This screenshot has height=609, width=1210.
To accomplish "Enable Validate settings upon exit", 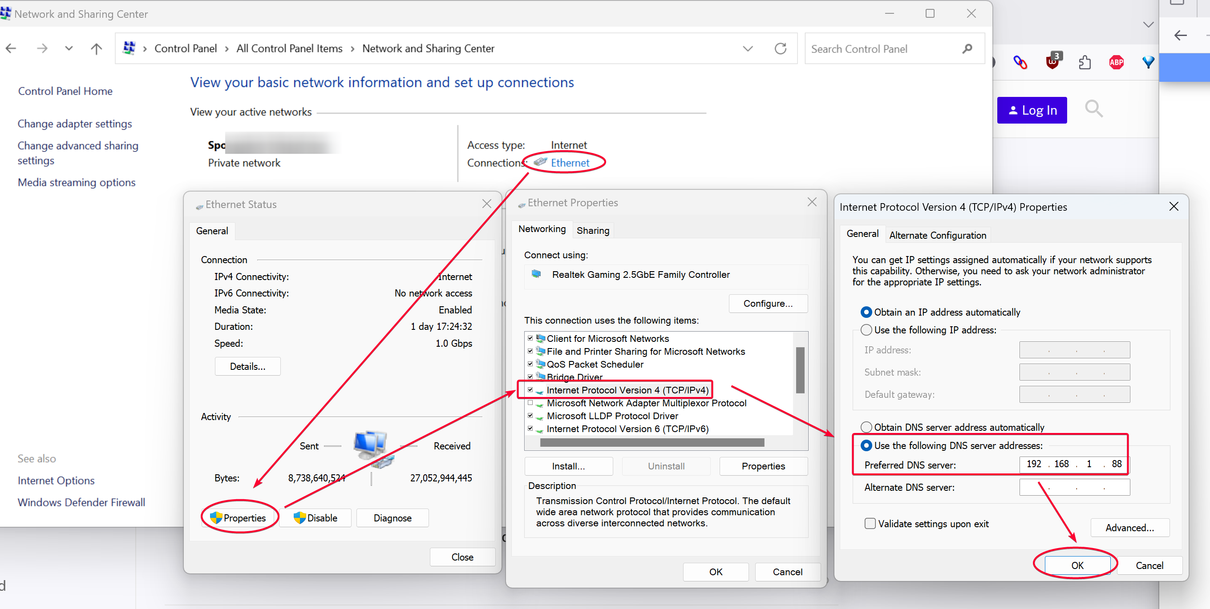I will [870, 524].
